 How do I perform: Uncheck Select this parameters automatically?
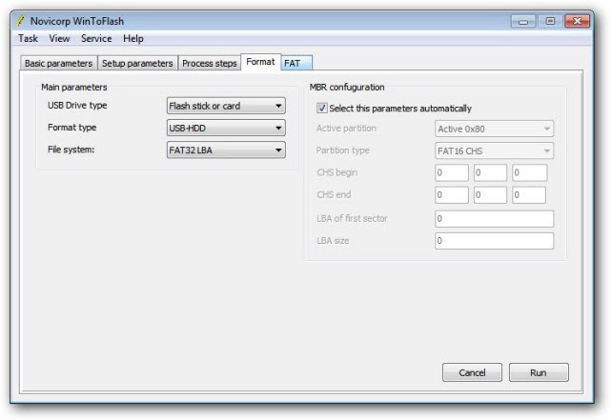tap(322, 109)
